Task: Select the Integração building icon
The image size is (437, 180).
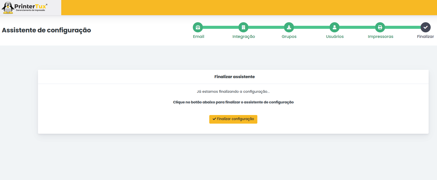Action: [243, 27]
